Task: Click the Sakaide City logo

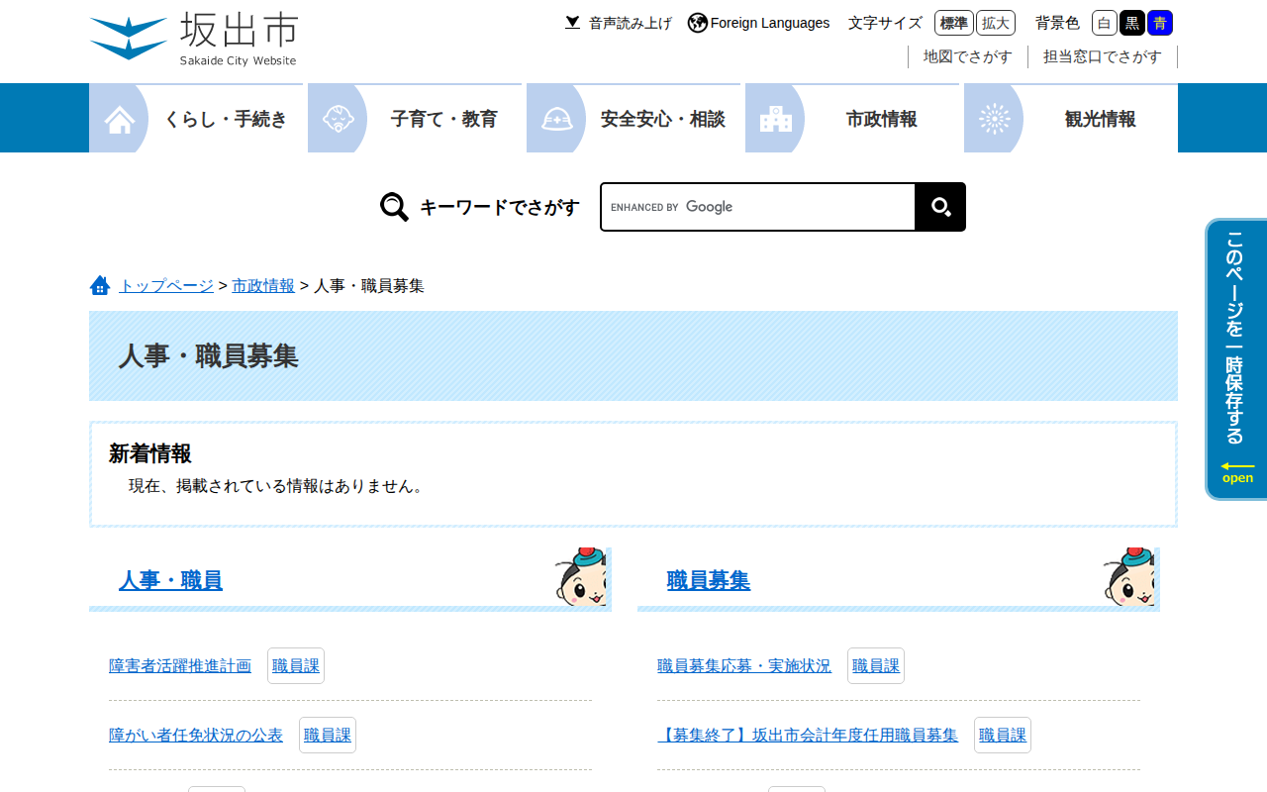Action: click(193, 39)
